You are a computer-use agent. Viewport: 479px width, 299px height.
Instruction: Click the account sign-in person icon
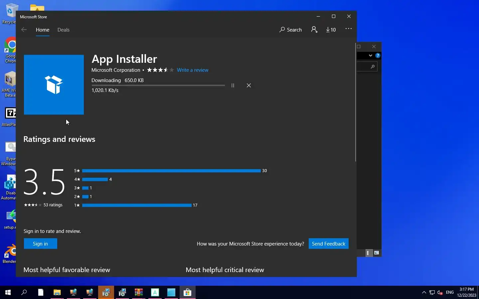[x=314, y=30]
